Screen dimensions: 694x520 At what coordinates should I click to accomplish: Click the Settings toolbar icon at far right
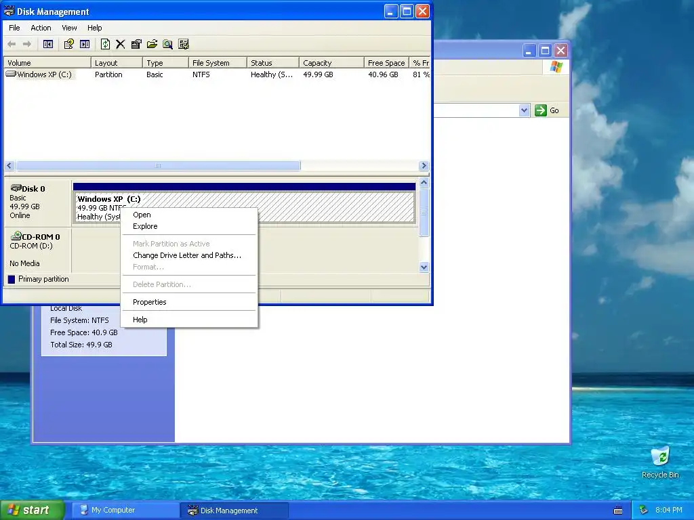tap(183, 44)
